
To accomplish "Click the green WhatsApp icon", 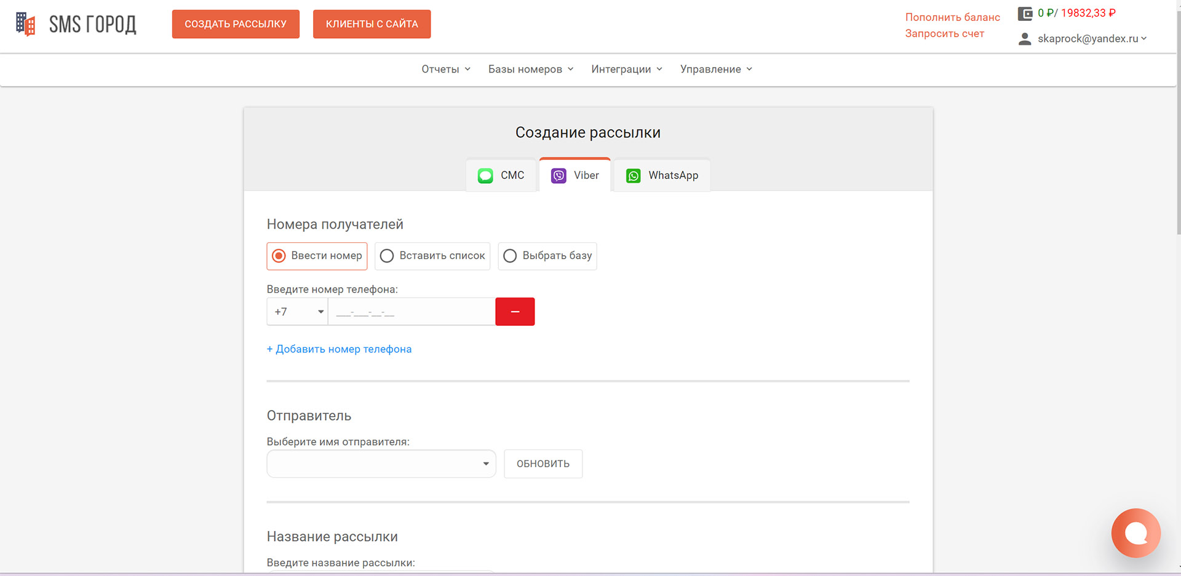I will 633,176.
